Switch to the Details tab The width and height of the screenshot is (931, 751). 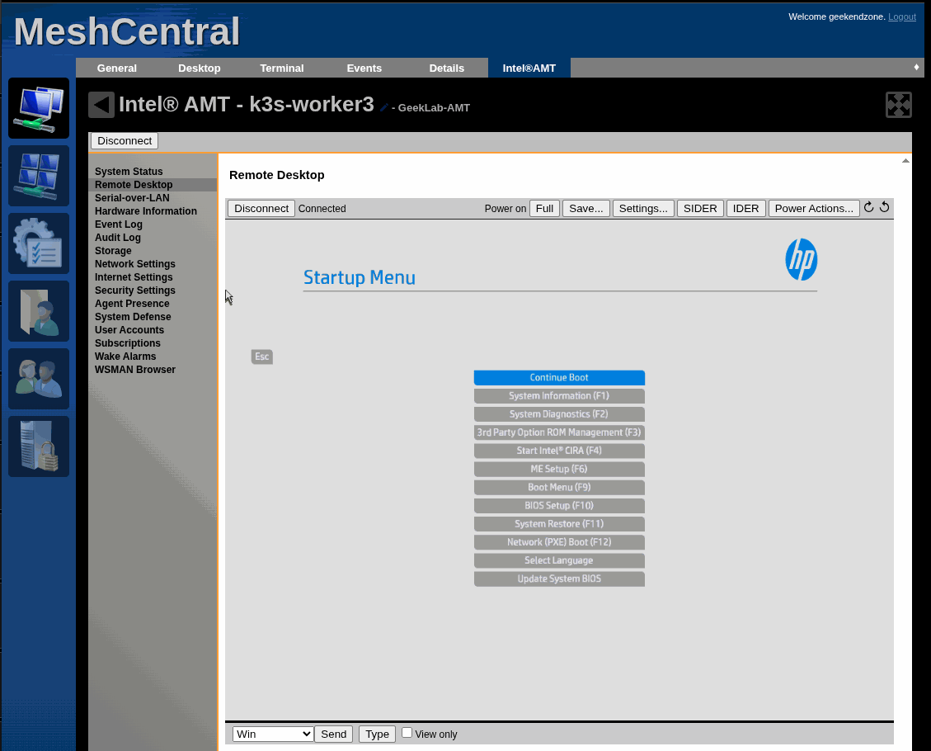(x=447, y=68)
